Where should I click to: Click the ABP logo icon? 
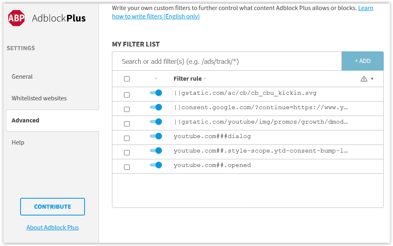point(16,18)
